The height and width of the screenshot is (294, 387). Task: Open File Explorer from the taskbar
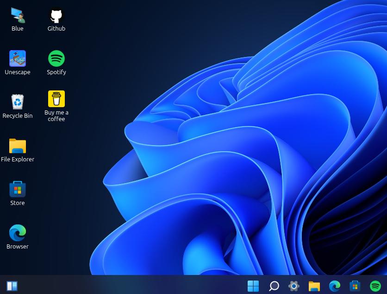coord(314,286)
